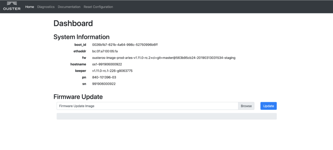
Task: Click the System Information heading
Action: 82,37
